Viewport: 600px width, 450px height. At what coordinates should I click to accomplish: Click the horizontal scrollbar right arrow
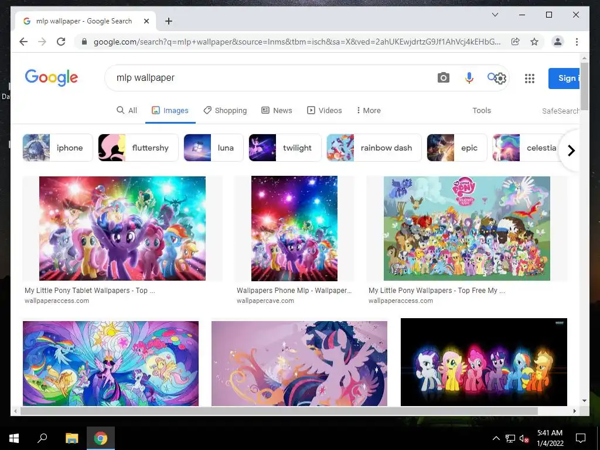pos(574,411)
